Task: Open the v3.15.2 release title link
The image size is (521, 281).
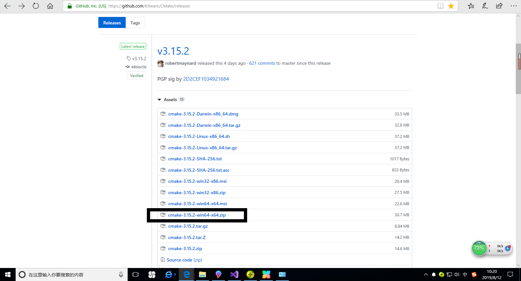Action: [173, 51]
